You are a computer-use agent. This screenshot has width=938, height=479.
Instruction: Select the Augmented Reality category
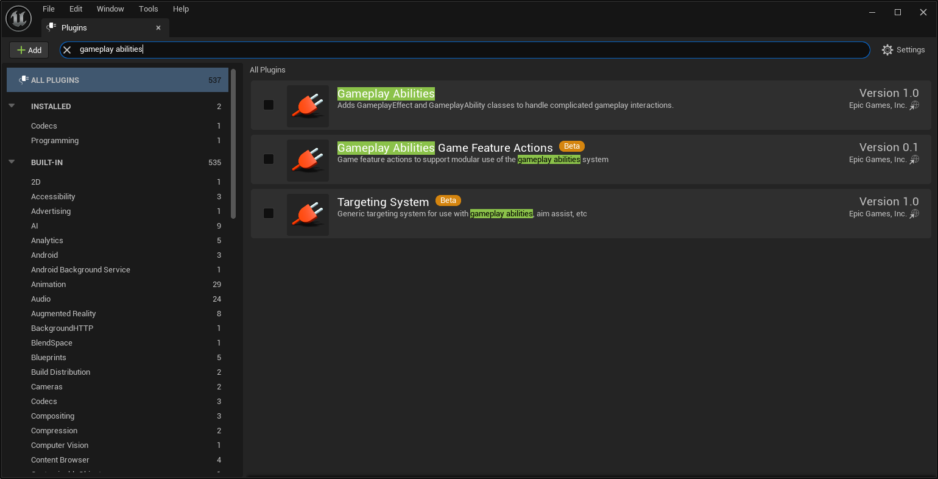click(118, 313)
